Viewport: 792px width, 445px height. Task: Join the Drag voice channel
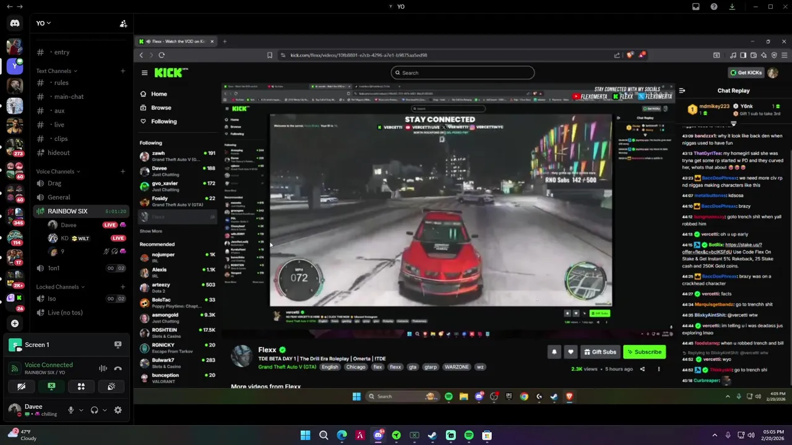click(80, 184)
